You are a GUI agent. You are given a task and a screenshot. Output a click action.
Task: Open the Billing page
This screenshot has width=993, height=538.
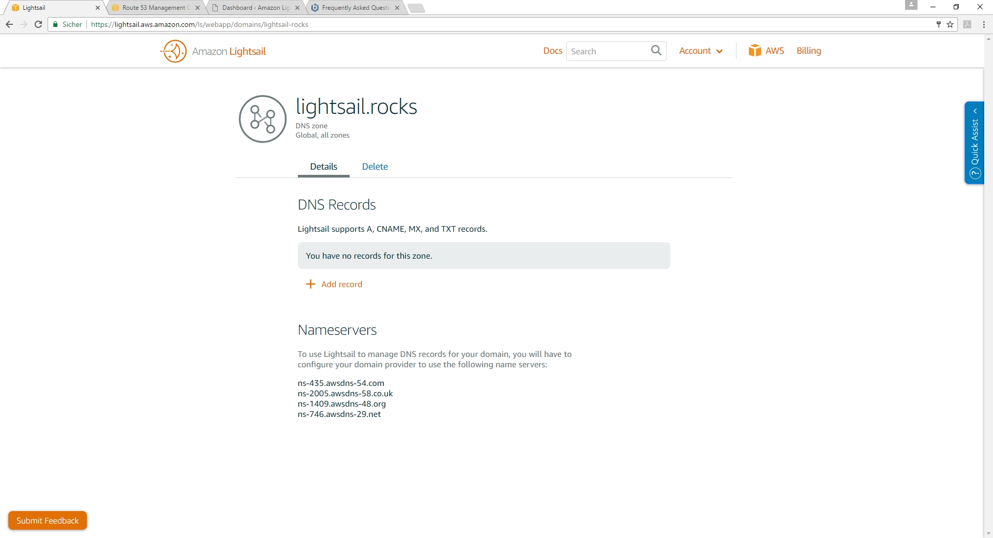pos(809,51)
